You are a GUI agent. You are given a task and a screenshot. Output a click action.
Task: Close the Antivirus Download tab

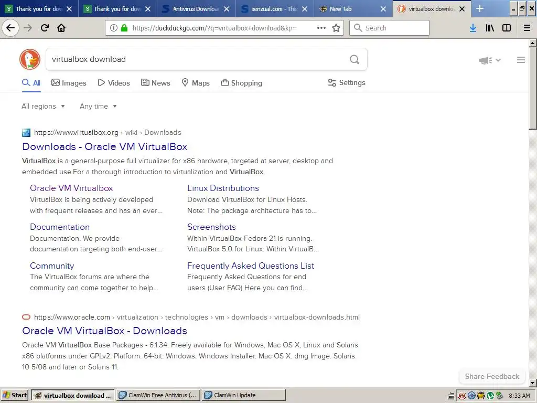(x=227, y=9)
